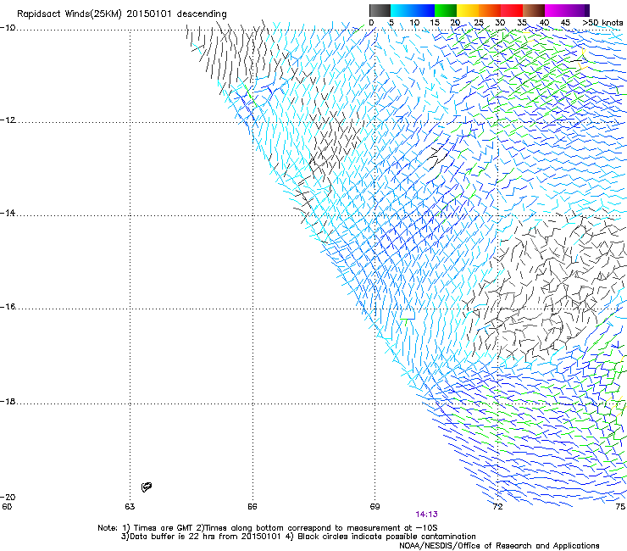Image resolution: width=627 pixels, height=551 pixels.
Task: Click the small island outline near 63E
Action: [x=147, y=487]
